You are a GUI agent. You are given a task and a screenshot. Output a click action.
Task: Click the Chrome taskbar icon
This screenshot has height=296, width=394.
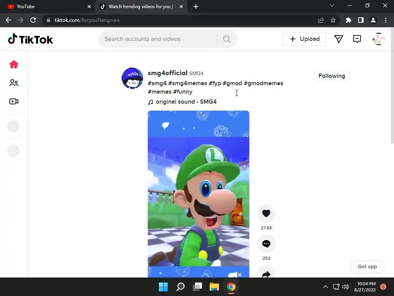pyautogui.click(x=231, y=287)
